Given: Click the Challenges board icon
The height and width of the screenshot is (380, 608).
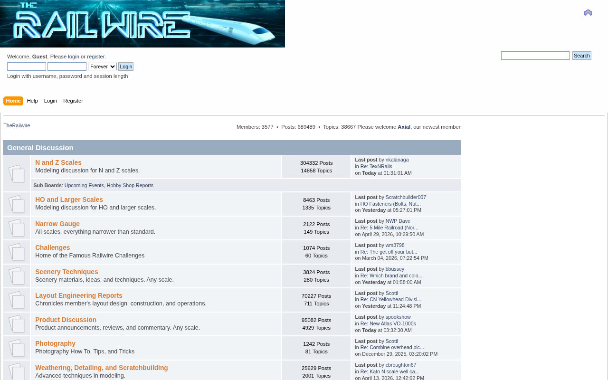Looking at the screenshot, I should (17, 252).
